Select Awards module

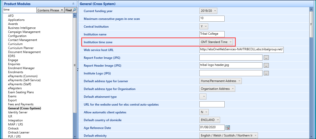click(x=13, y=24)
